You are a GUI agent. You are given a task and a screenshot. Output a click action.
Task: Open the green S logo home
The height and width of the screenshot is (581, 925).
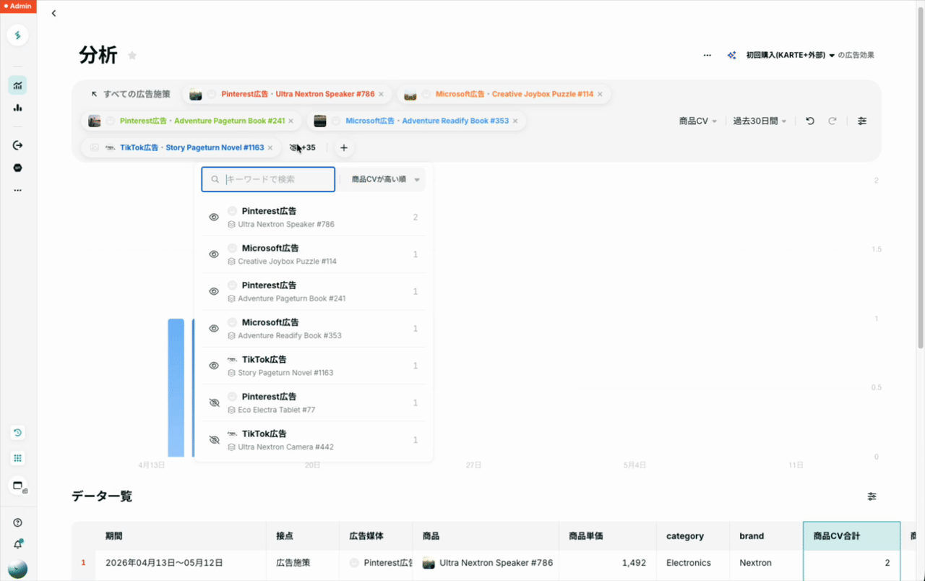pos(17,35)
